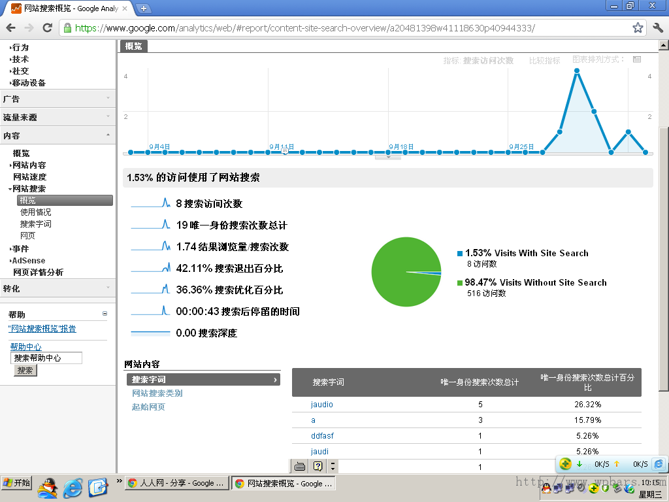Open the Windows Start button

[16, 483]
